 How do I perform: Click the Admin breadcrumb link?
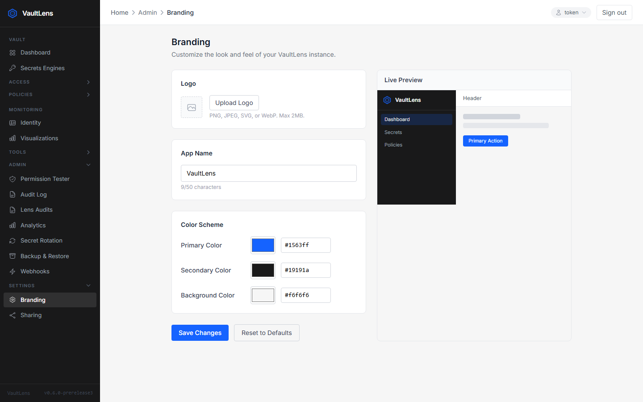[x=147, y=13]
